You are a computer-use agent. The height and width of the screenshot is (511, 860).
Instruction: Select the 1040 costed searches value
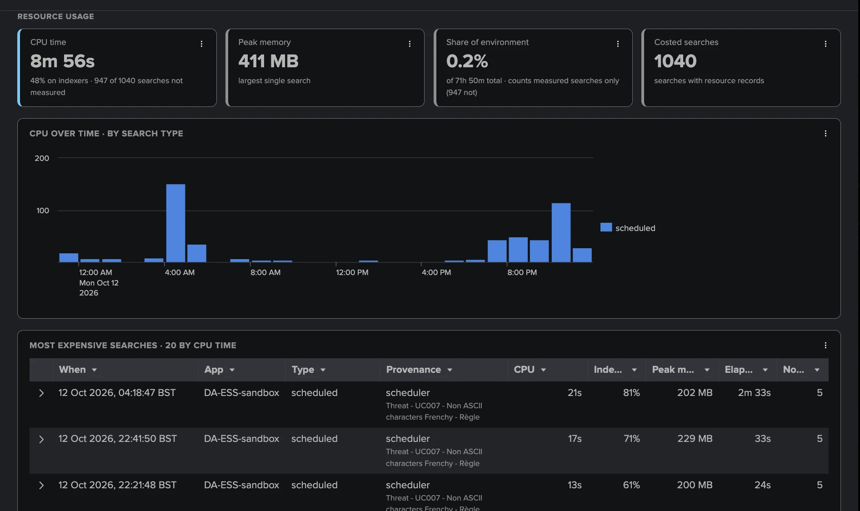(x=675, y=61)
